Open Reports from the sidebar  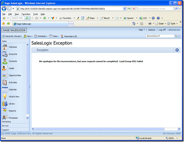9,111
